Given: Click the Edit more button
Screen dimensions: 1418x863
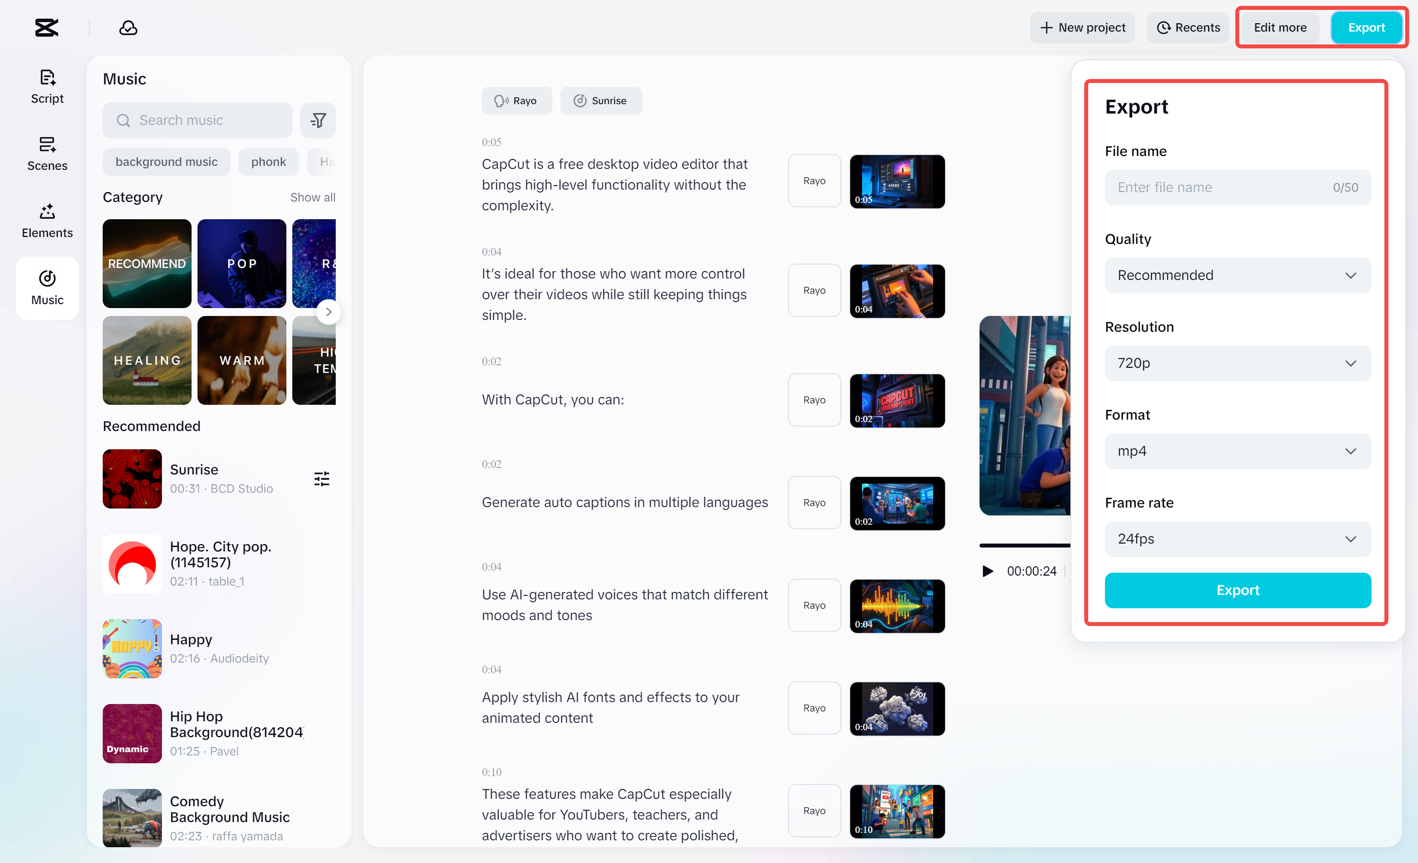Looking at the screenshot, I should 1279,27.
